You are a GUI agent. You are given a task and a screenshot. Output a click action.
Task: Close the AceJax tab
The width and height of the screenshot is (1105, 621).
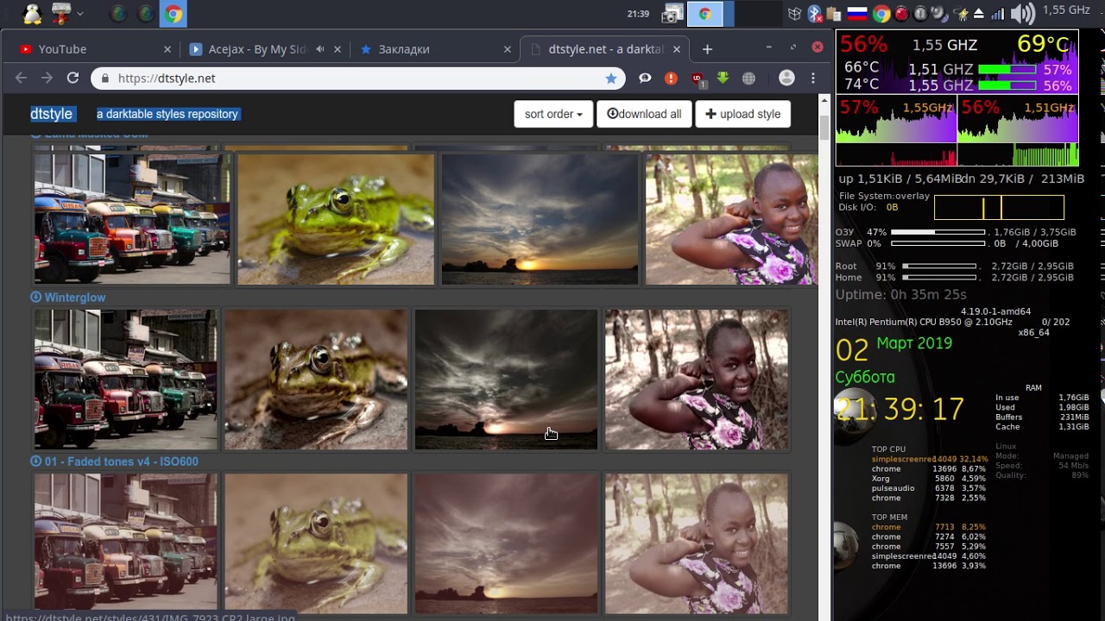click(338, 49)
